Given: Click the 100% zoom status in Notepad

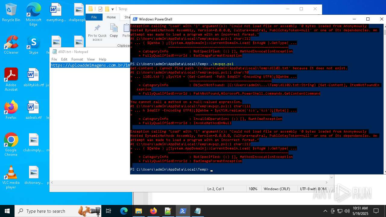Looking at the screenshot, I should click(253, 189).
